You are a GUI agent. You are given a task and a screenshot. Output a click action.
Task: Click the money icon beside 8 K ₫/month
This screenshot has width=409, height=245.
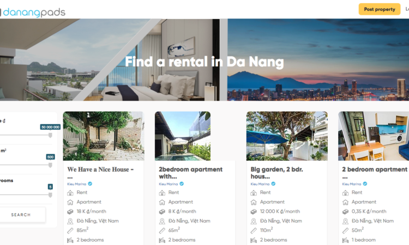click(162, 212)
